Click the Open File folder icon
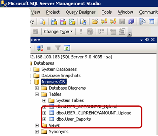This screenshot has height=136, width=158. 95,22
